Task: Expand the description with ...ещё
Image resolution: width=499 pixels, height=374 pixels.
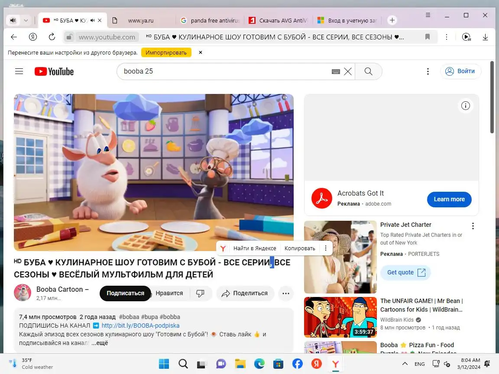Action: point(100,343)
